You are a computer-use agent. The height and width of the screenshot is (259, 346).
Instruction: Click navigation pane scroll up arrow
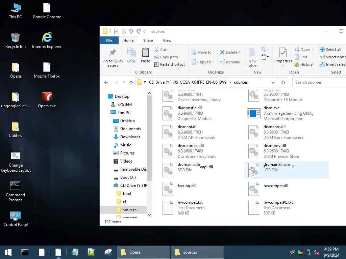click(x=149, y=93)
